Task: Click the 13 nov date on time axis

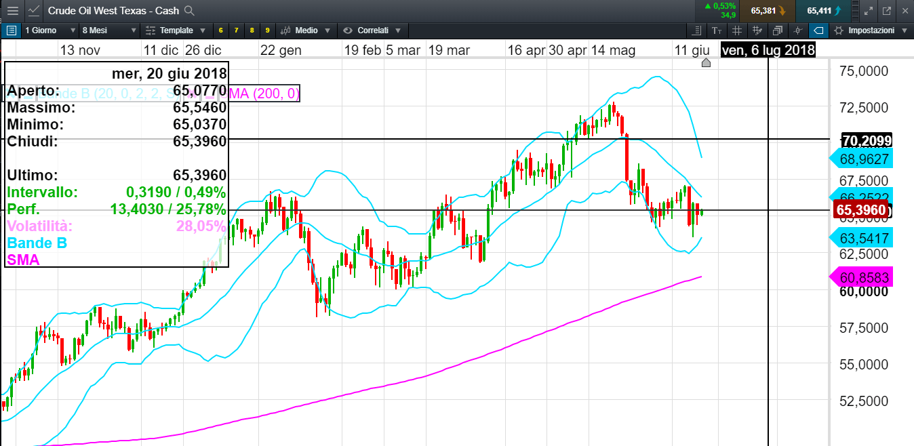Action: [x=80, y=50]
